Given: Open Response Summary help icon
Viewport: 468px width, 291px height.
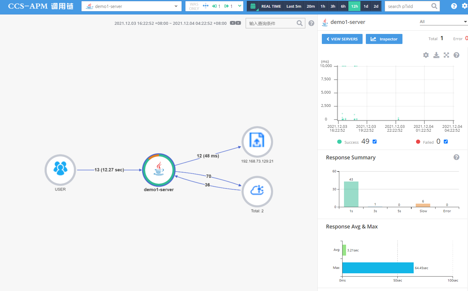Looking at the screenshot, I should (x=456, y=157).
